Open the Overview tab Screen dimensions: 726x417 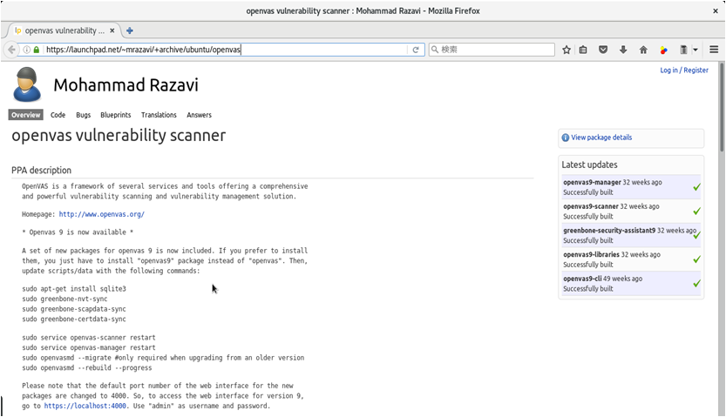pos(26,115)
